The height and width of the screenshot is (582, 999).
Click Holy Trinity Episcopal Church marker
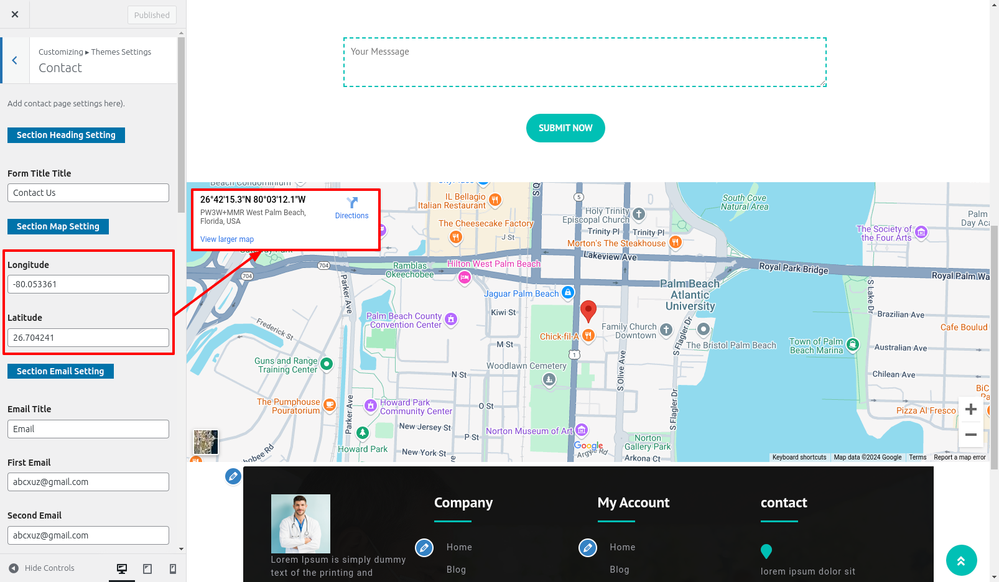639,214
